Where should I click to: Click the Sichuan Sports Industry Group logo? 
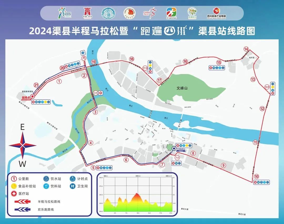(x=217, y=13)
